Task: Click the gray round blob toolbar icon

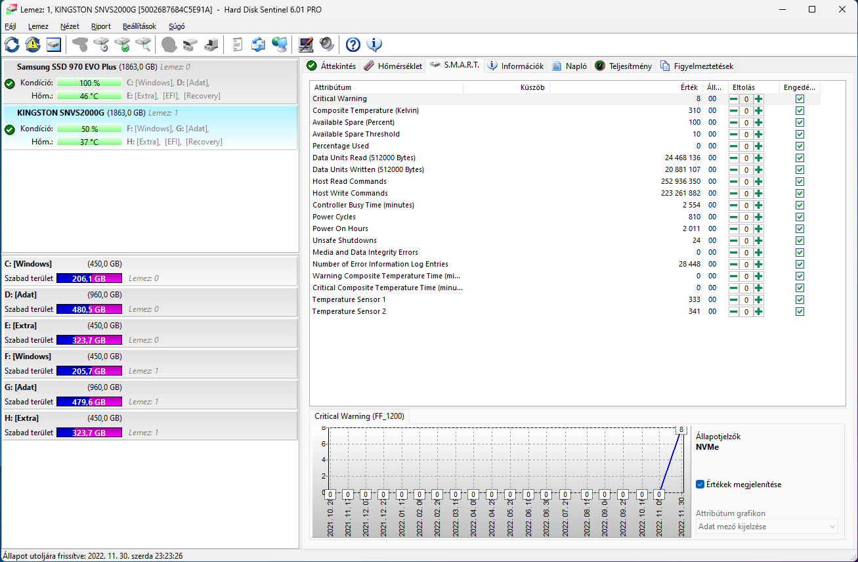Action: 169,45
